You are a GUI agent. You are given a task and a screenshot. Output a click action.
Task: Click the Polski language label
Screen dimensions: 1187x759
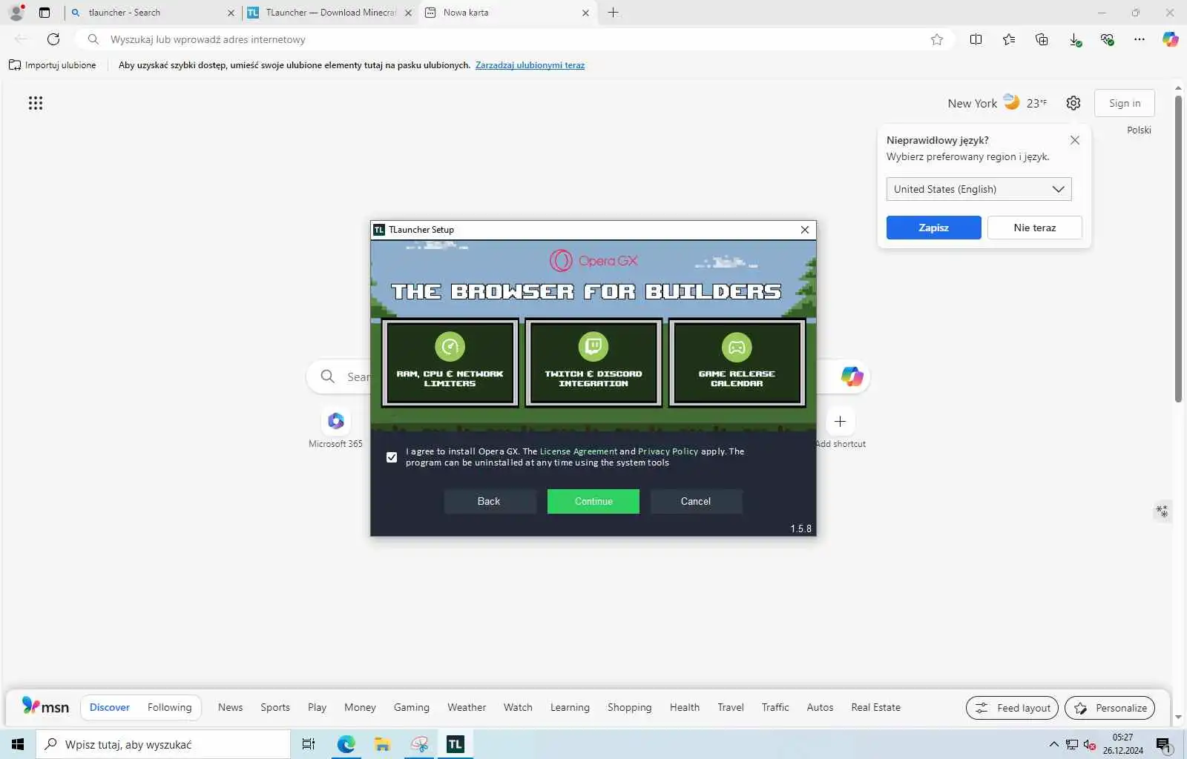pyautogui.click(x=1139, y=130)
